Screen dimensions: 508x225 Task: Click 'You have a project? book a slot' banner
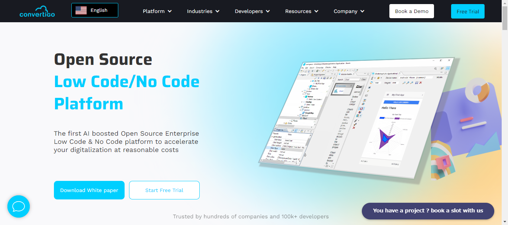tap(428, 211)
